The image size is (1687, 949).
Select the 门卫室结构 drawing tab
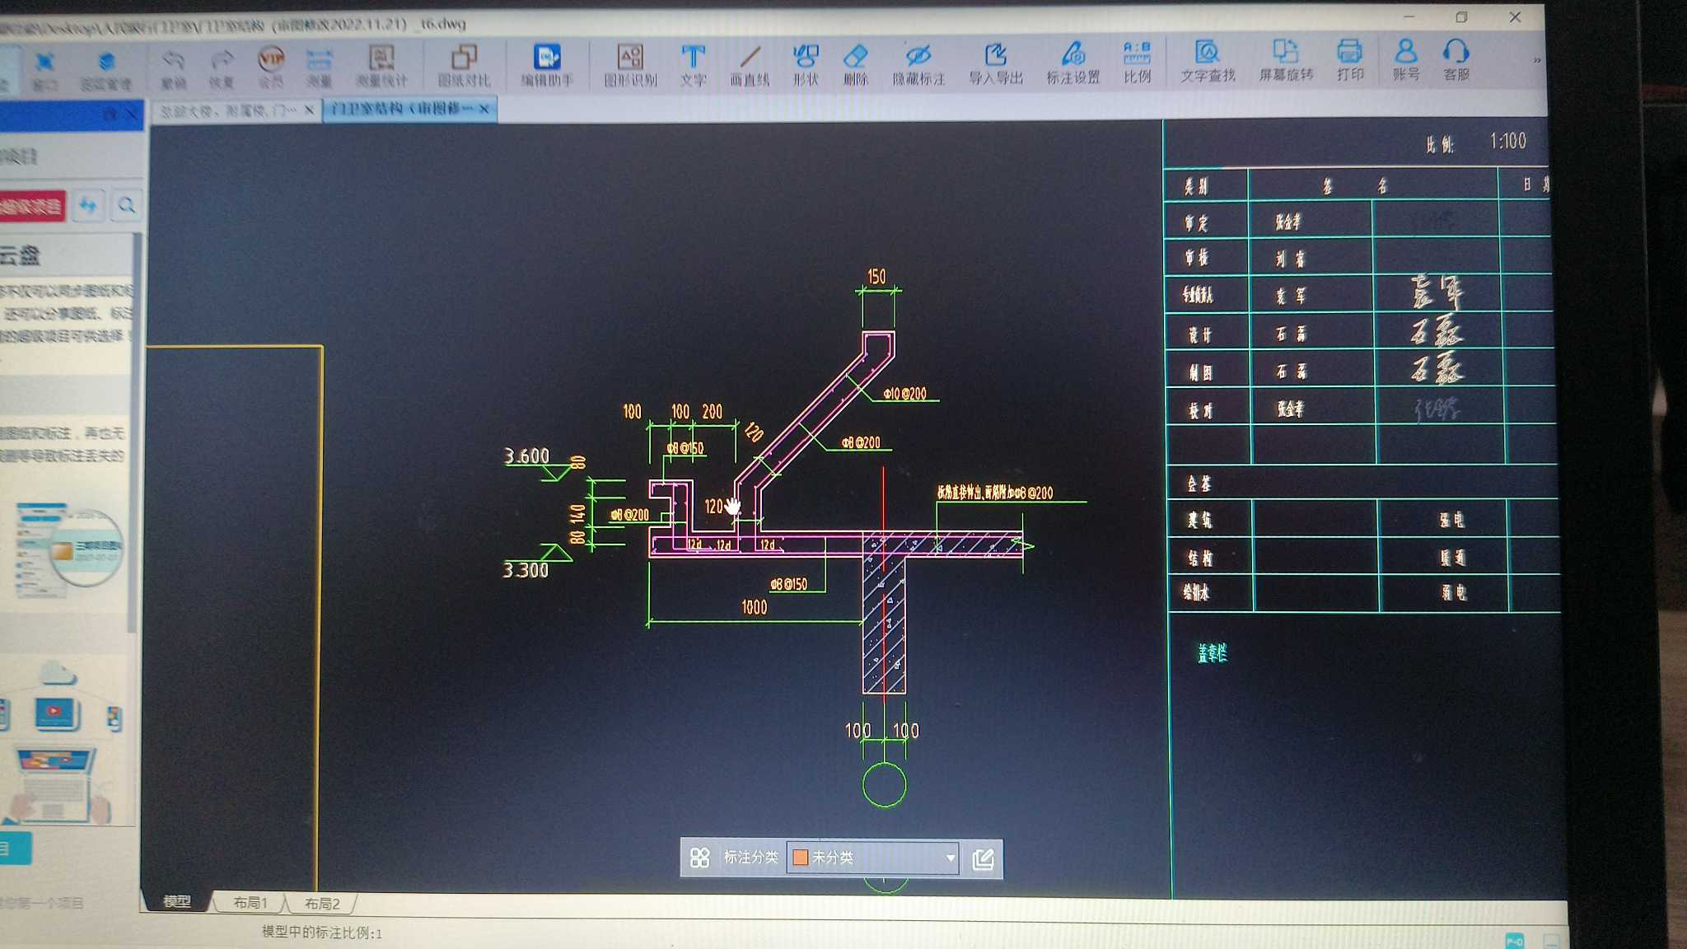coord(403,109)
